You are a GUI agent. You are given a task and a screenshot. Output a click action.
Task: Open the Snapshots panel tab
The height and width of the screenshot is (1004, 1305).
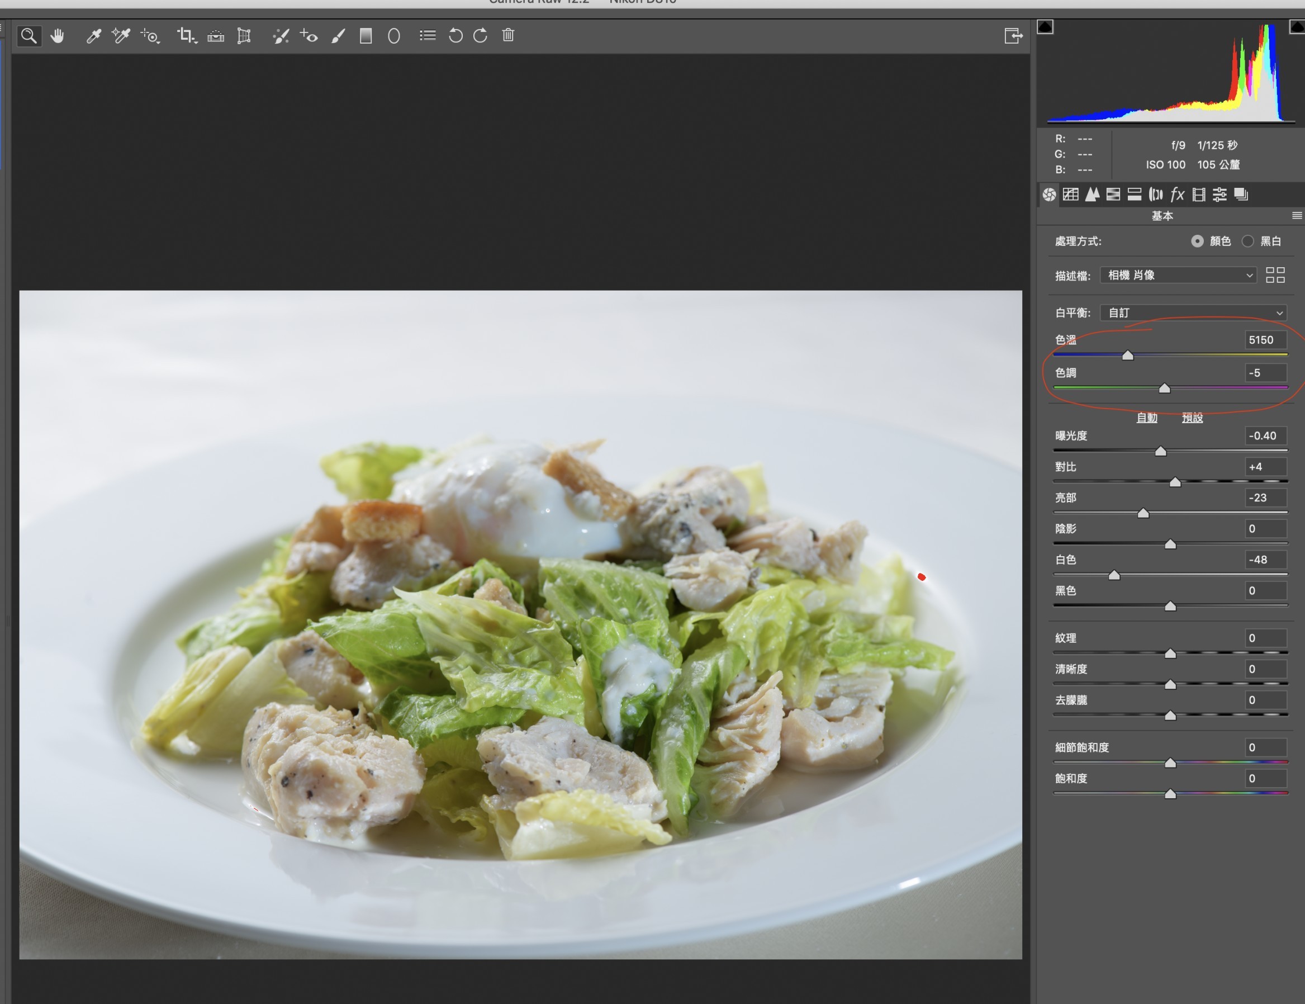pos(1241,194)
